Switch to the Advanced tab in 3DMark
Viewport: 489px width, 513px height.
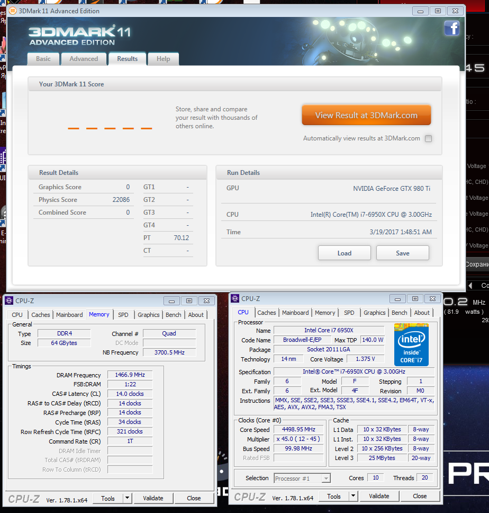click(x=84, y=59)
